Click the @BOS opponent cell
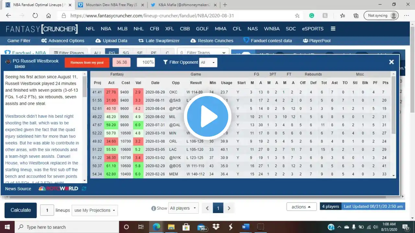415x233 pixels. (175, 166)
